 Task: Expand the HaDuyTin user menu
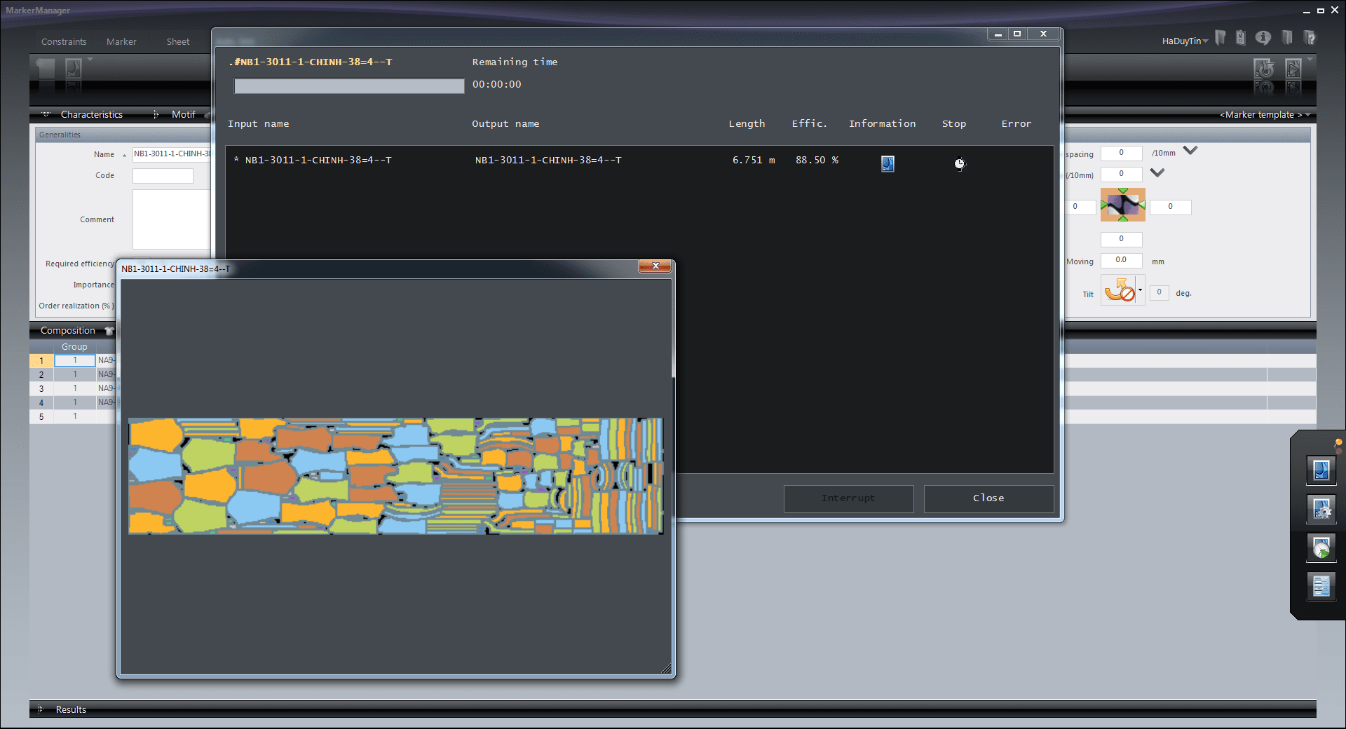pos(1184,41)
